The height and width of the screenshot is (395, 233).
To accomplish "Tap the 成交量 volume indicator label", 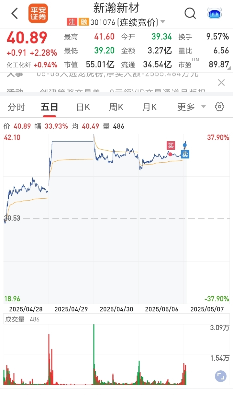I will click(15, 319).
